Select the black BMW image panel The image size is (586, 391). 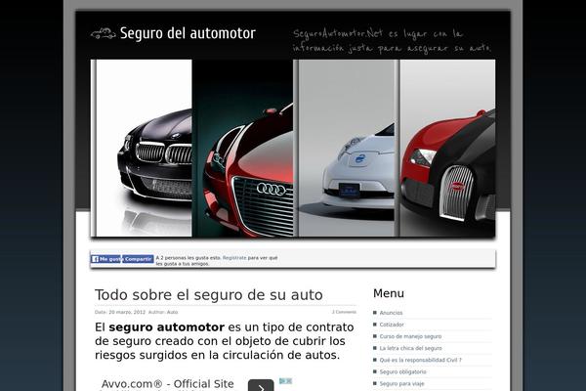142,149
